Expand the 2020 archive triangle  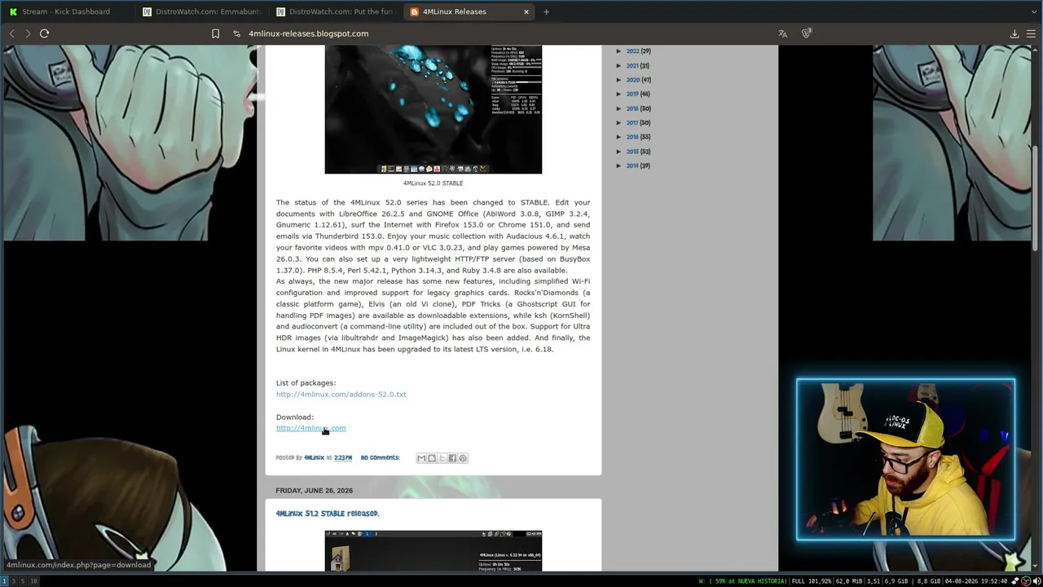(619, 80)
